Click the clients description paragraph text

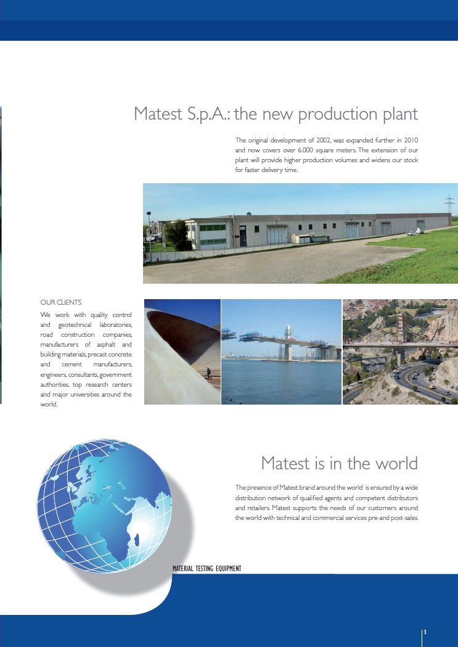[x=86, y=360]
